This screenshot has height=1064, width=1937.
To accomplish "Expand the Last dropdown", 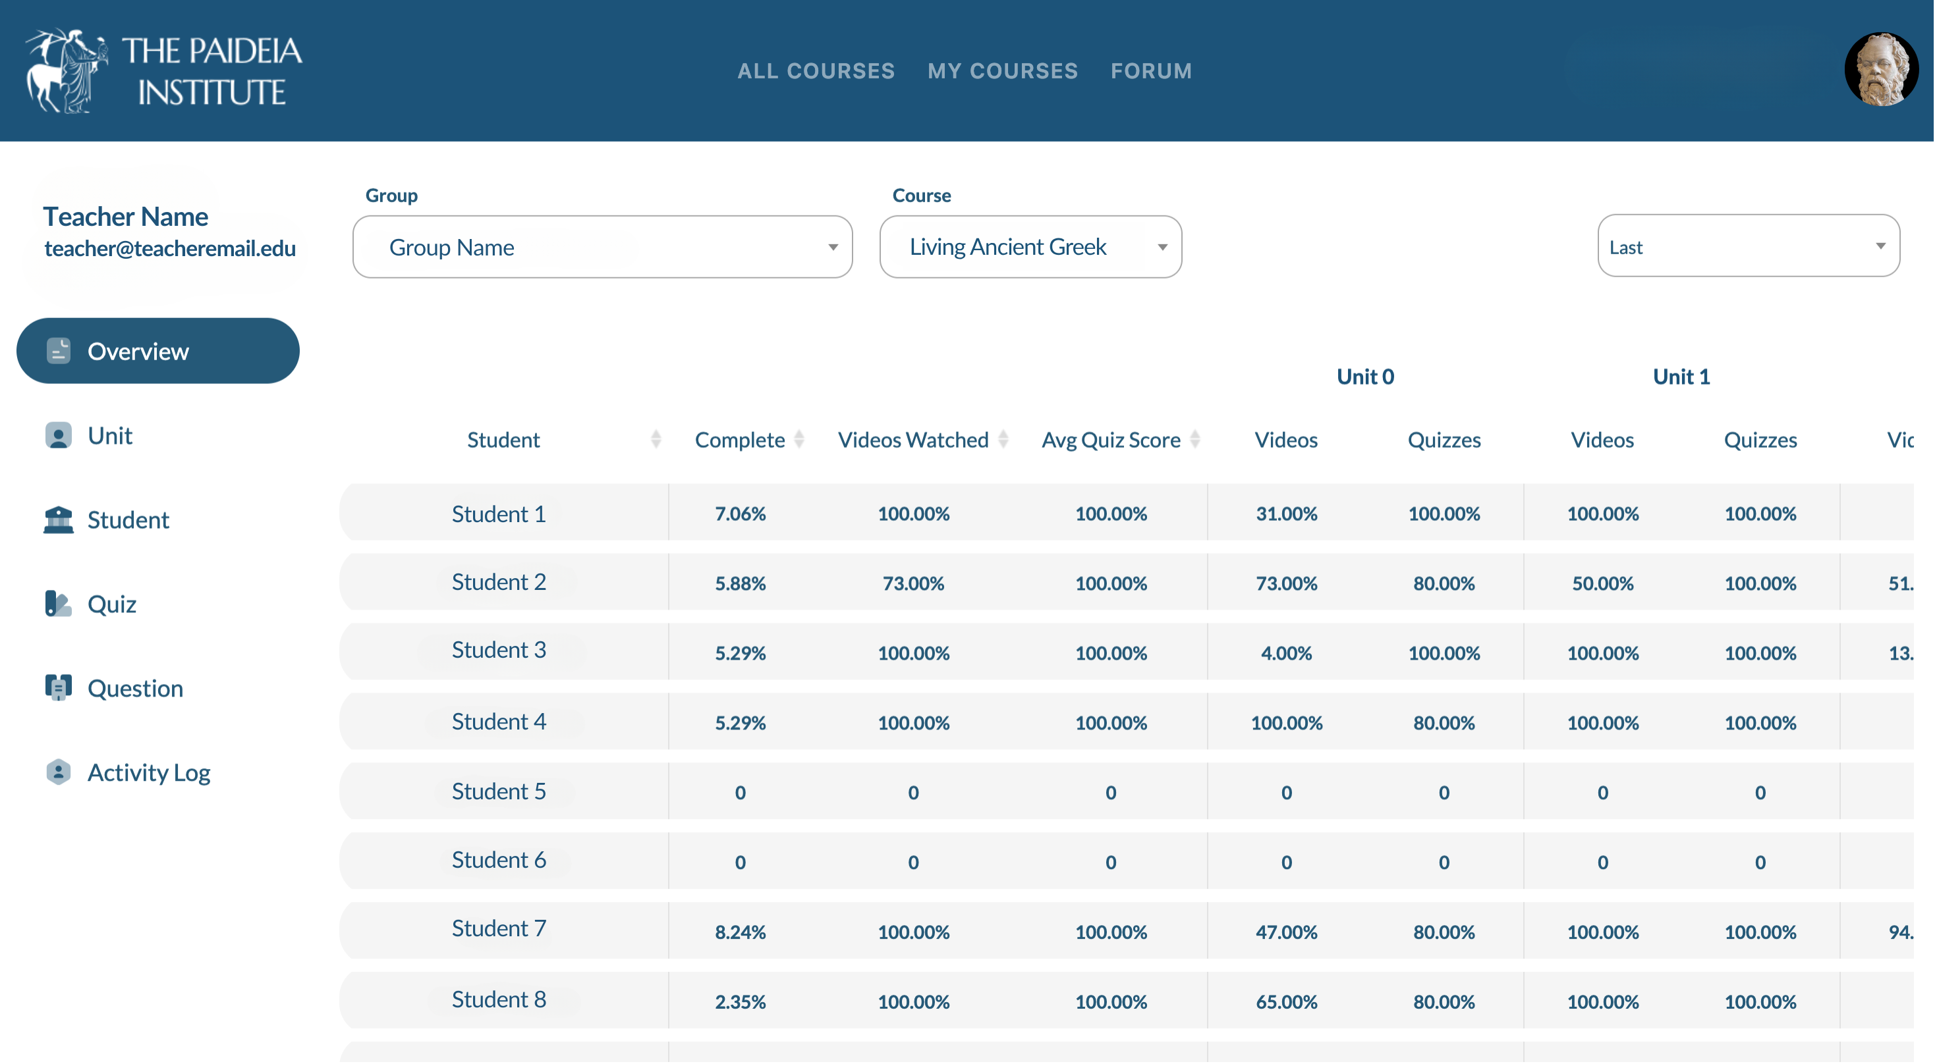I will (x=1749, y=246).
